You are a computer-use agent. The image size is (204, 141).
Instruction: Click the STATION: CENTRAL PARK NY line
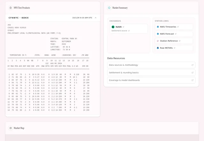point(64,39)
